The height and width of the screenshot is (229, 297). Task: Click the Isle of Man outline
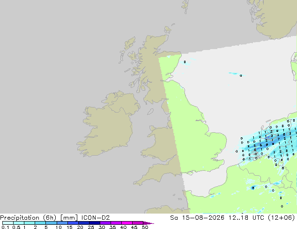[150, 112]
